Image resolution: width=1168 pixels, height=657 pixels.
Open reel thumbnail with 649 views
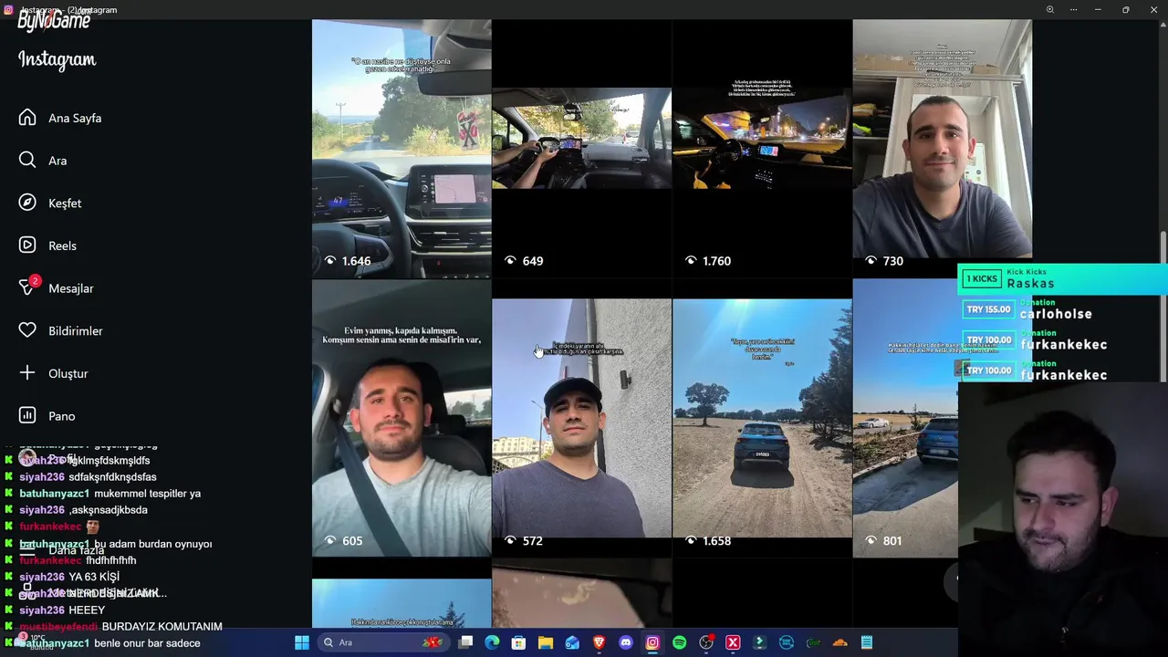581,149
